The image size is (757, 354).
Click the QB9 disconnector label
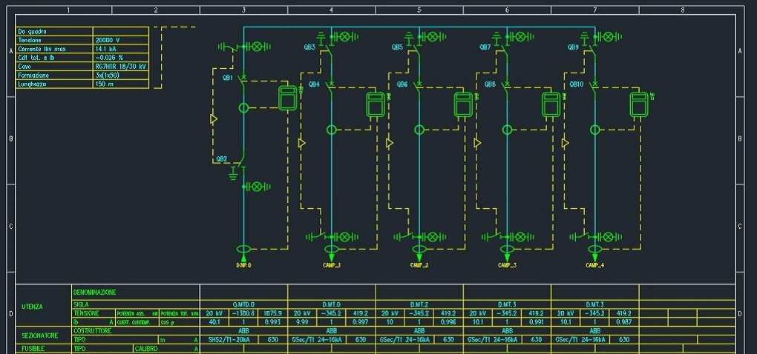pyautogui.click(x=573, y=47)
